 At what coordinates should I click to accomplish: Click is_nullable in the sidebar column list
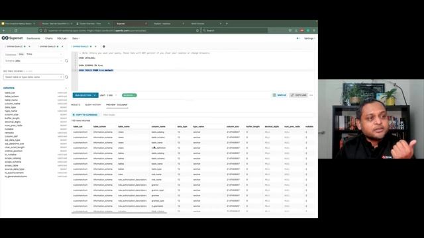point(11,155)
